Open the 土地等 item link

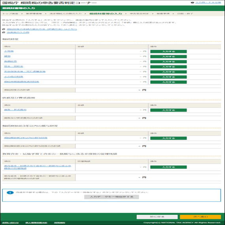coord(9,51)
